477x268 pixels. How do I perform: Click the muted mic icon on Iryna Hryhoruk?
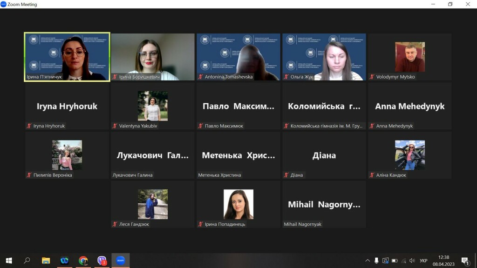pos(29,126)
